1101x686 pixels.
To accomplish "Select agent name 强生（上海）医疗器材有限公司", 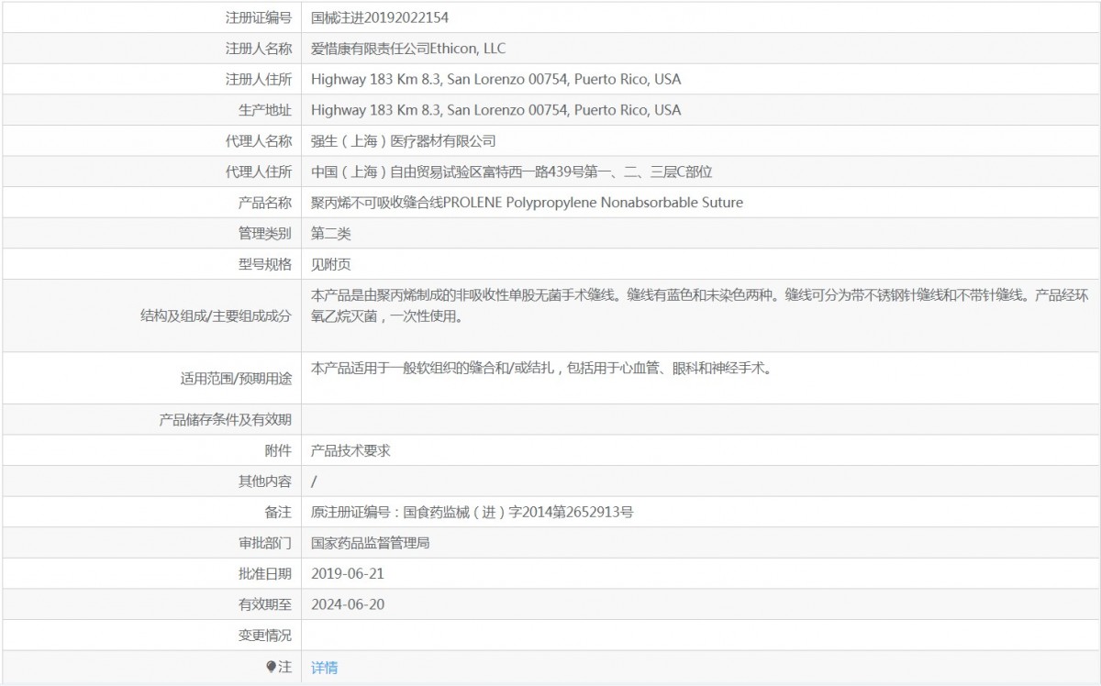I will [x=404, y=141].
